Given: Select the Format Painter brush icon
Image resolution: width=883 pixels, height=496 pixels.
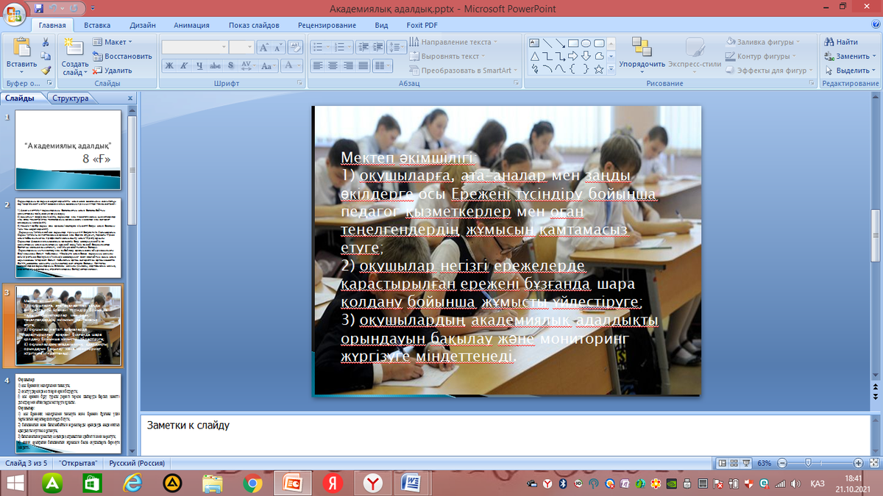Looking at the screenshot, I should pyautogui.click(x=46, y=71).
